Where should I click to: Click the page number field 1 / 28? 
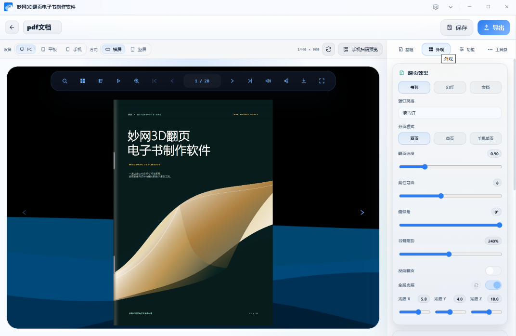202,81
